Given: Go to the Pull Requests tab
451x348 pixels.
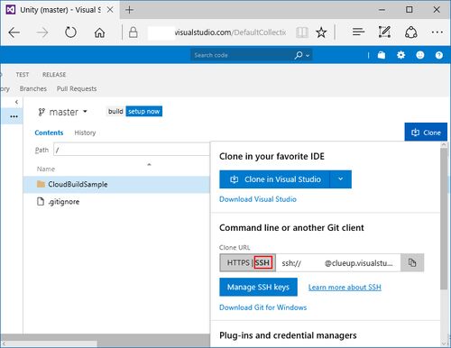Looking at the screenshot, I should coord(77,88).
